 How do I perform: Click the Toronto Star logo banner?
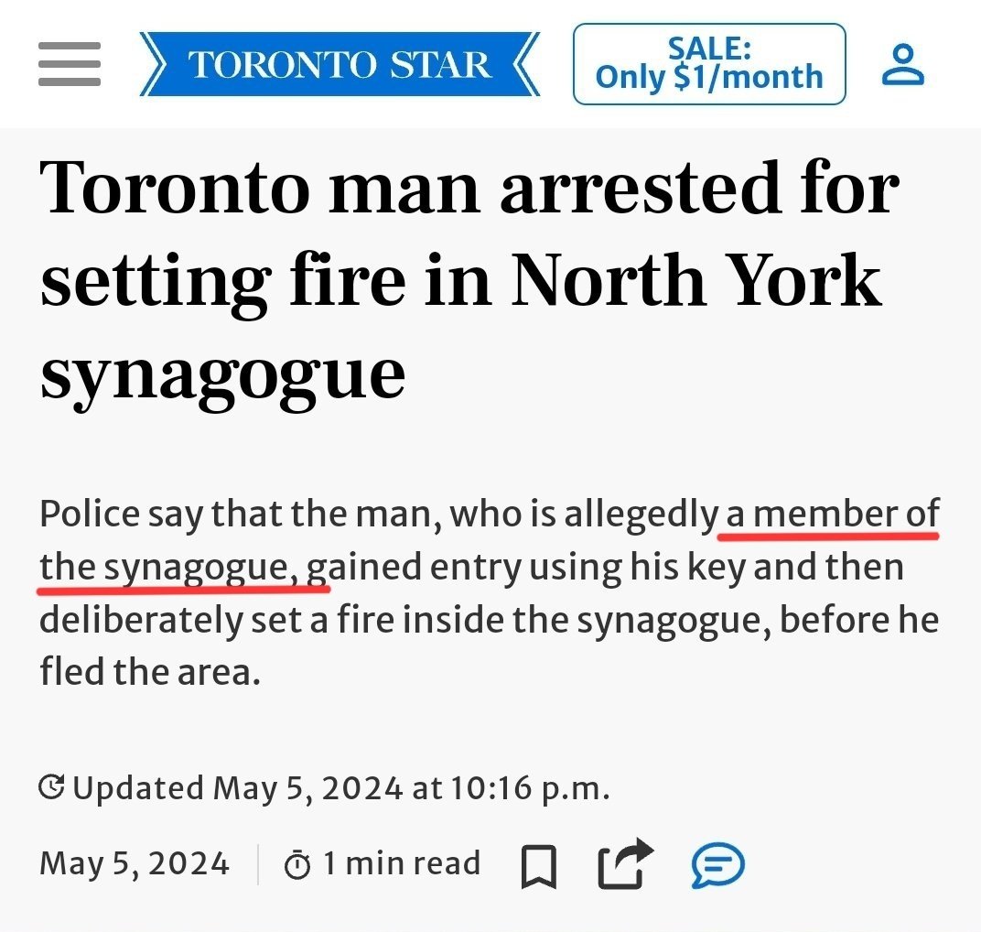(x=340, y=64)
